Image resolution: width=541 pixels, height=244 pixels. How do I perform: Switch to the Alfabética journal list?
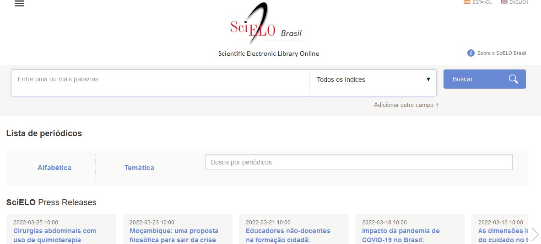point(54,168)
